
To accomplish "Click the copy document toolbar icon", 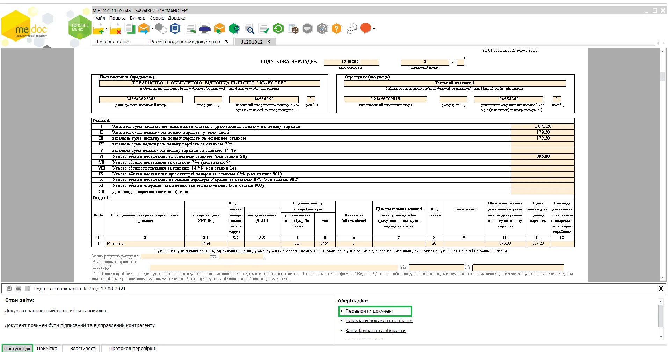I will coord(130,29).
